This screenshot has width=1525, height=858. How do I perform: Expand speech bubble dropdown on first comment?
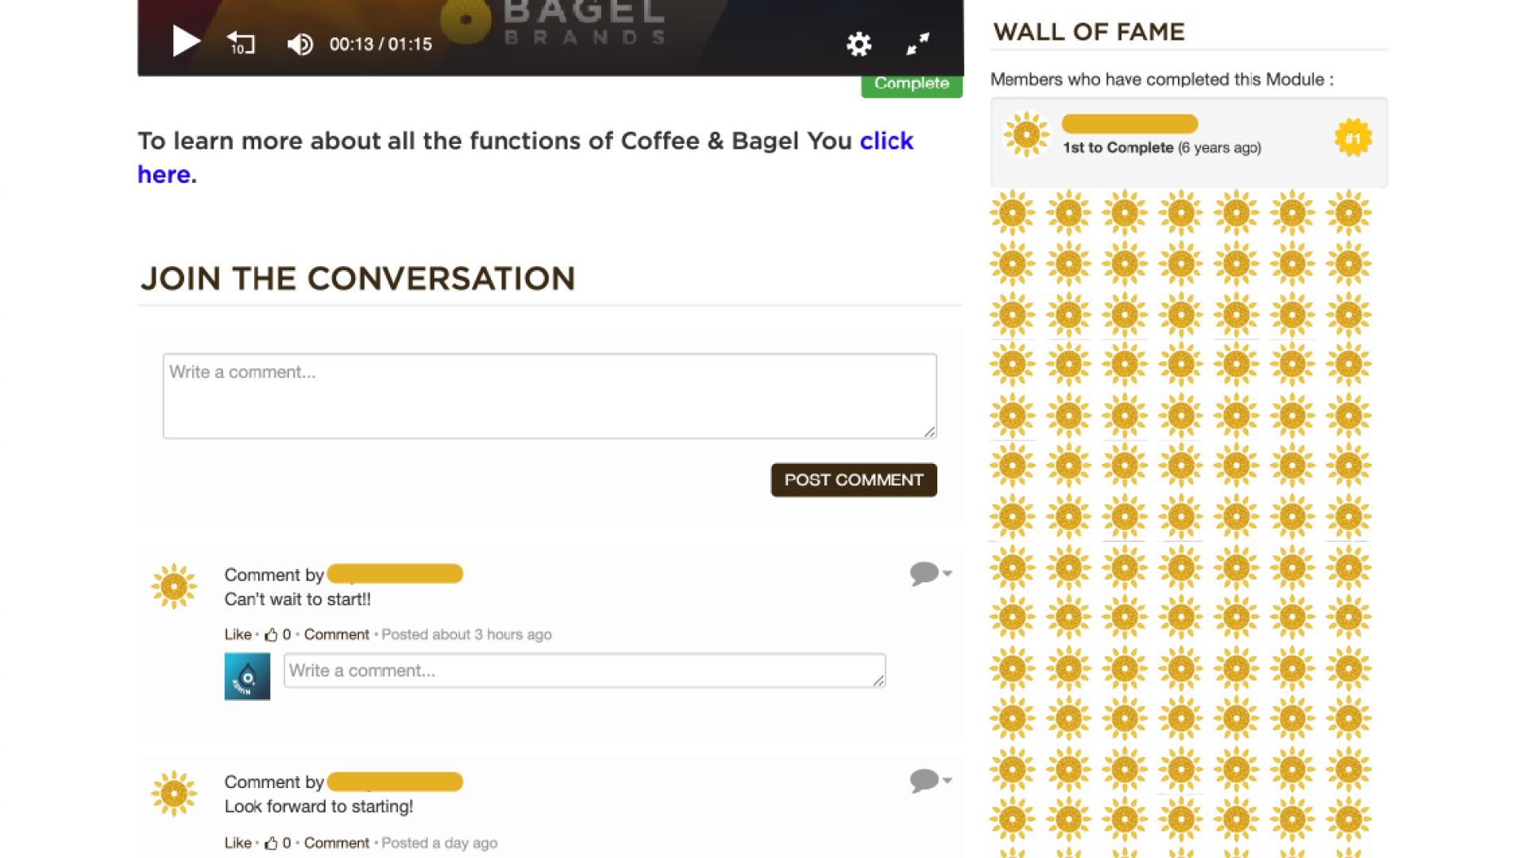[930, 573]
